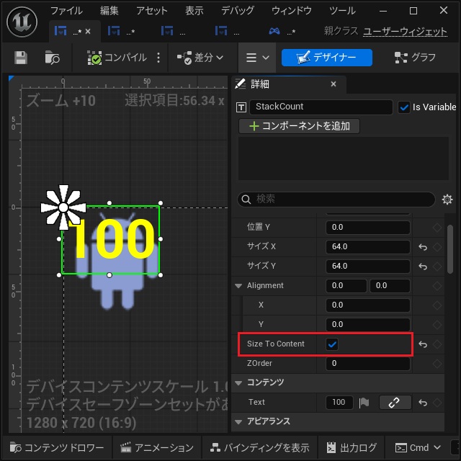This screenshot has width=461, height=461.
Task: Click the Compile button
Action: pos(117,58)
